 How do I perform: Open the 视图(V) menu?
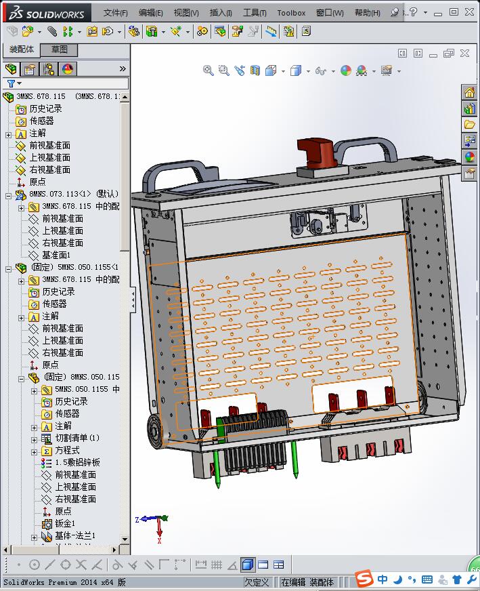(x=186, y=13)
